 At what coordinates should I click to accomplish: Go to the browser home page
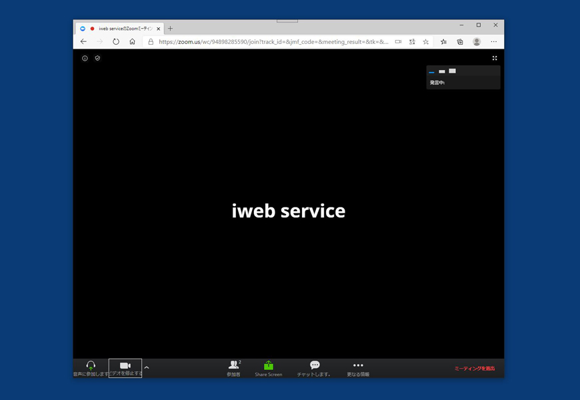click(x=132, y=42)
